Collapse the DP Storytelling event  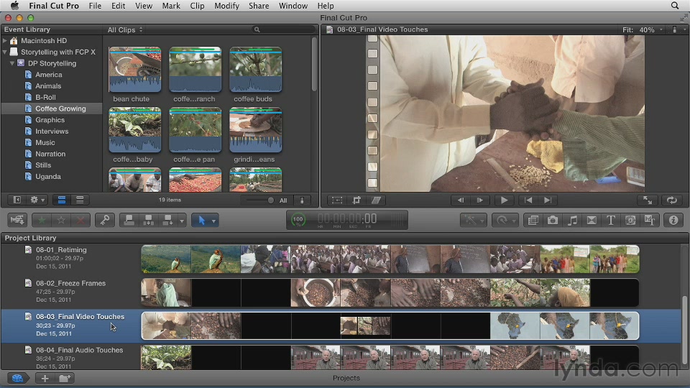(x=12, y=63)
